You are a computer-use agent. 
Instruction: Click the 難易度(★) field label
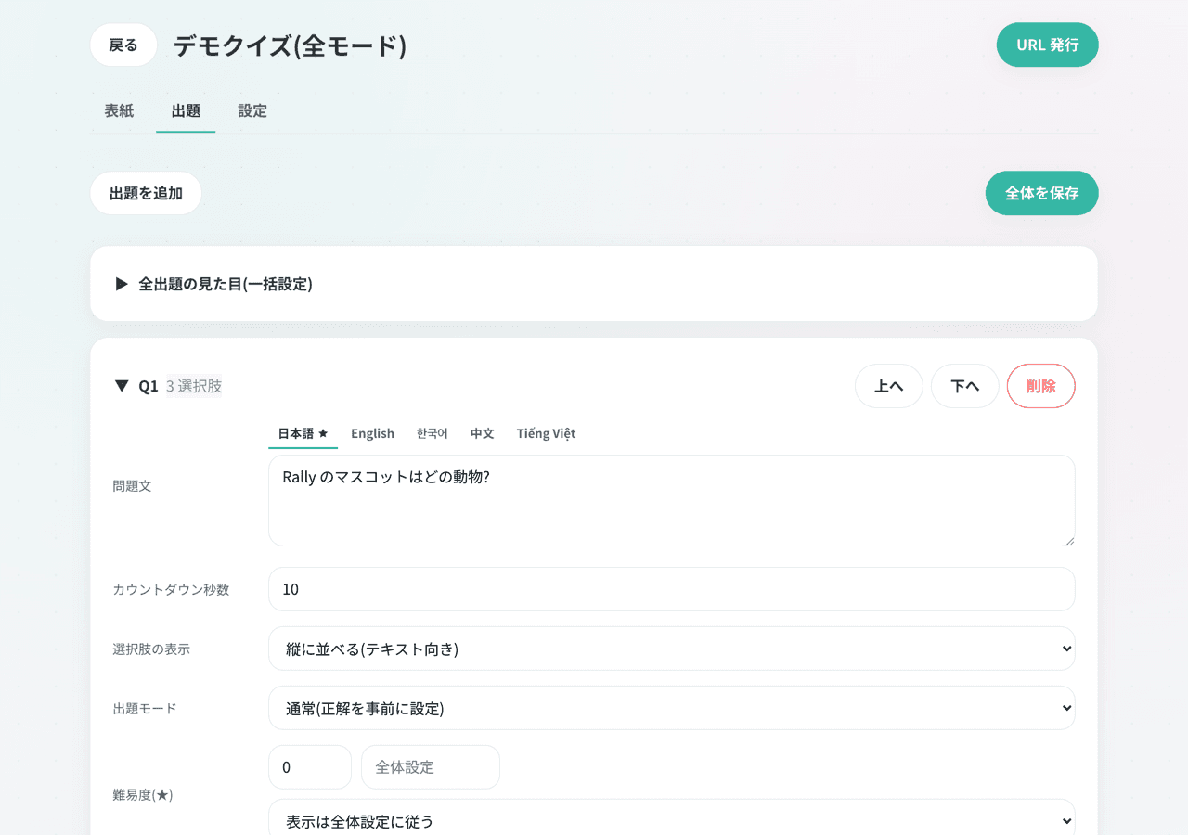[x=143, y=795]
